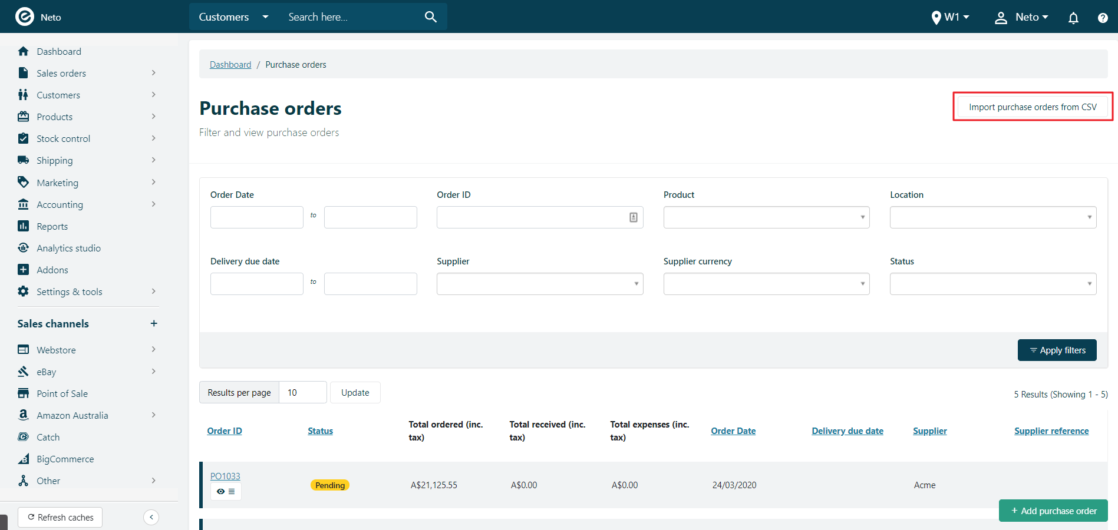Click the Customers people icon
The height and width of the screenshot is (530, 1118).
tap(24, 95)
